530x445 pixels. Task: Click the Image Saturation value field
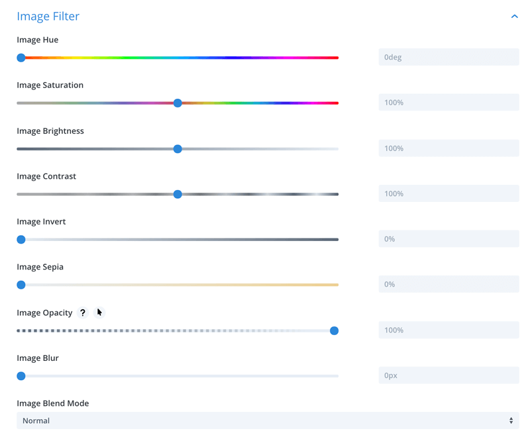(x=449, y=103)
